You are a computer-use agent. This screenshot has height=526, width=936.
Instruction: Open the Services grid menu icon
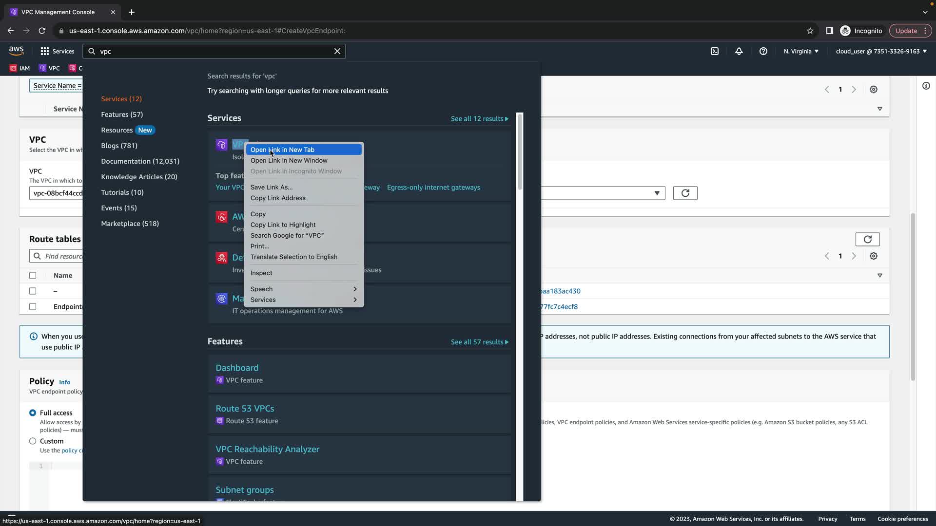click(x=45, y=51)
